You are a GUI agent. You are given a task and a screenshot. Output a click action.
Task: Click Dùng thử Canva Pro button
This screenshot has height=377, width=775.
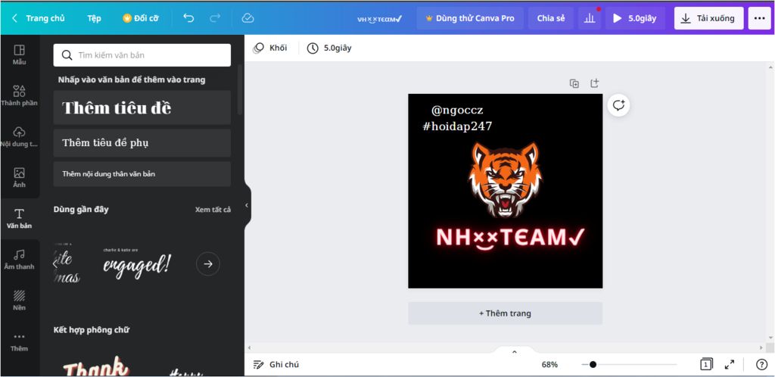469,18
